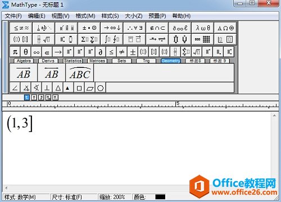Open the spaces and ellipses palette
The height and width of the screenshot is (202, 281).
(x=44, y=28)
